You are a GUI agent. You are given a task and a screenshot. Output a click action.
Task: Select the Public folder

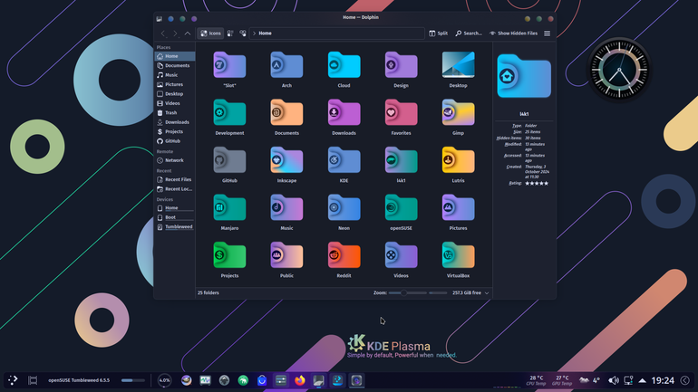click(x=286, y=257)
